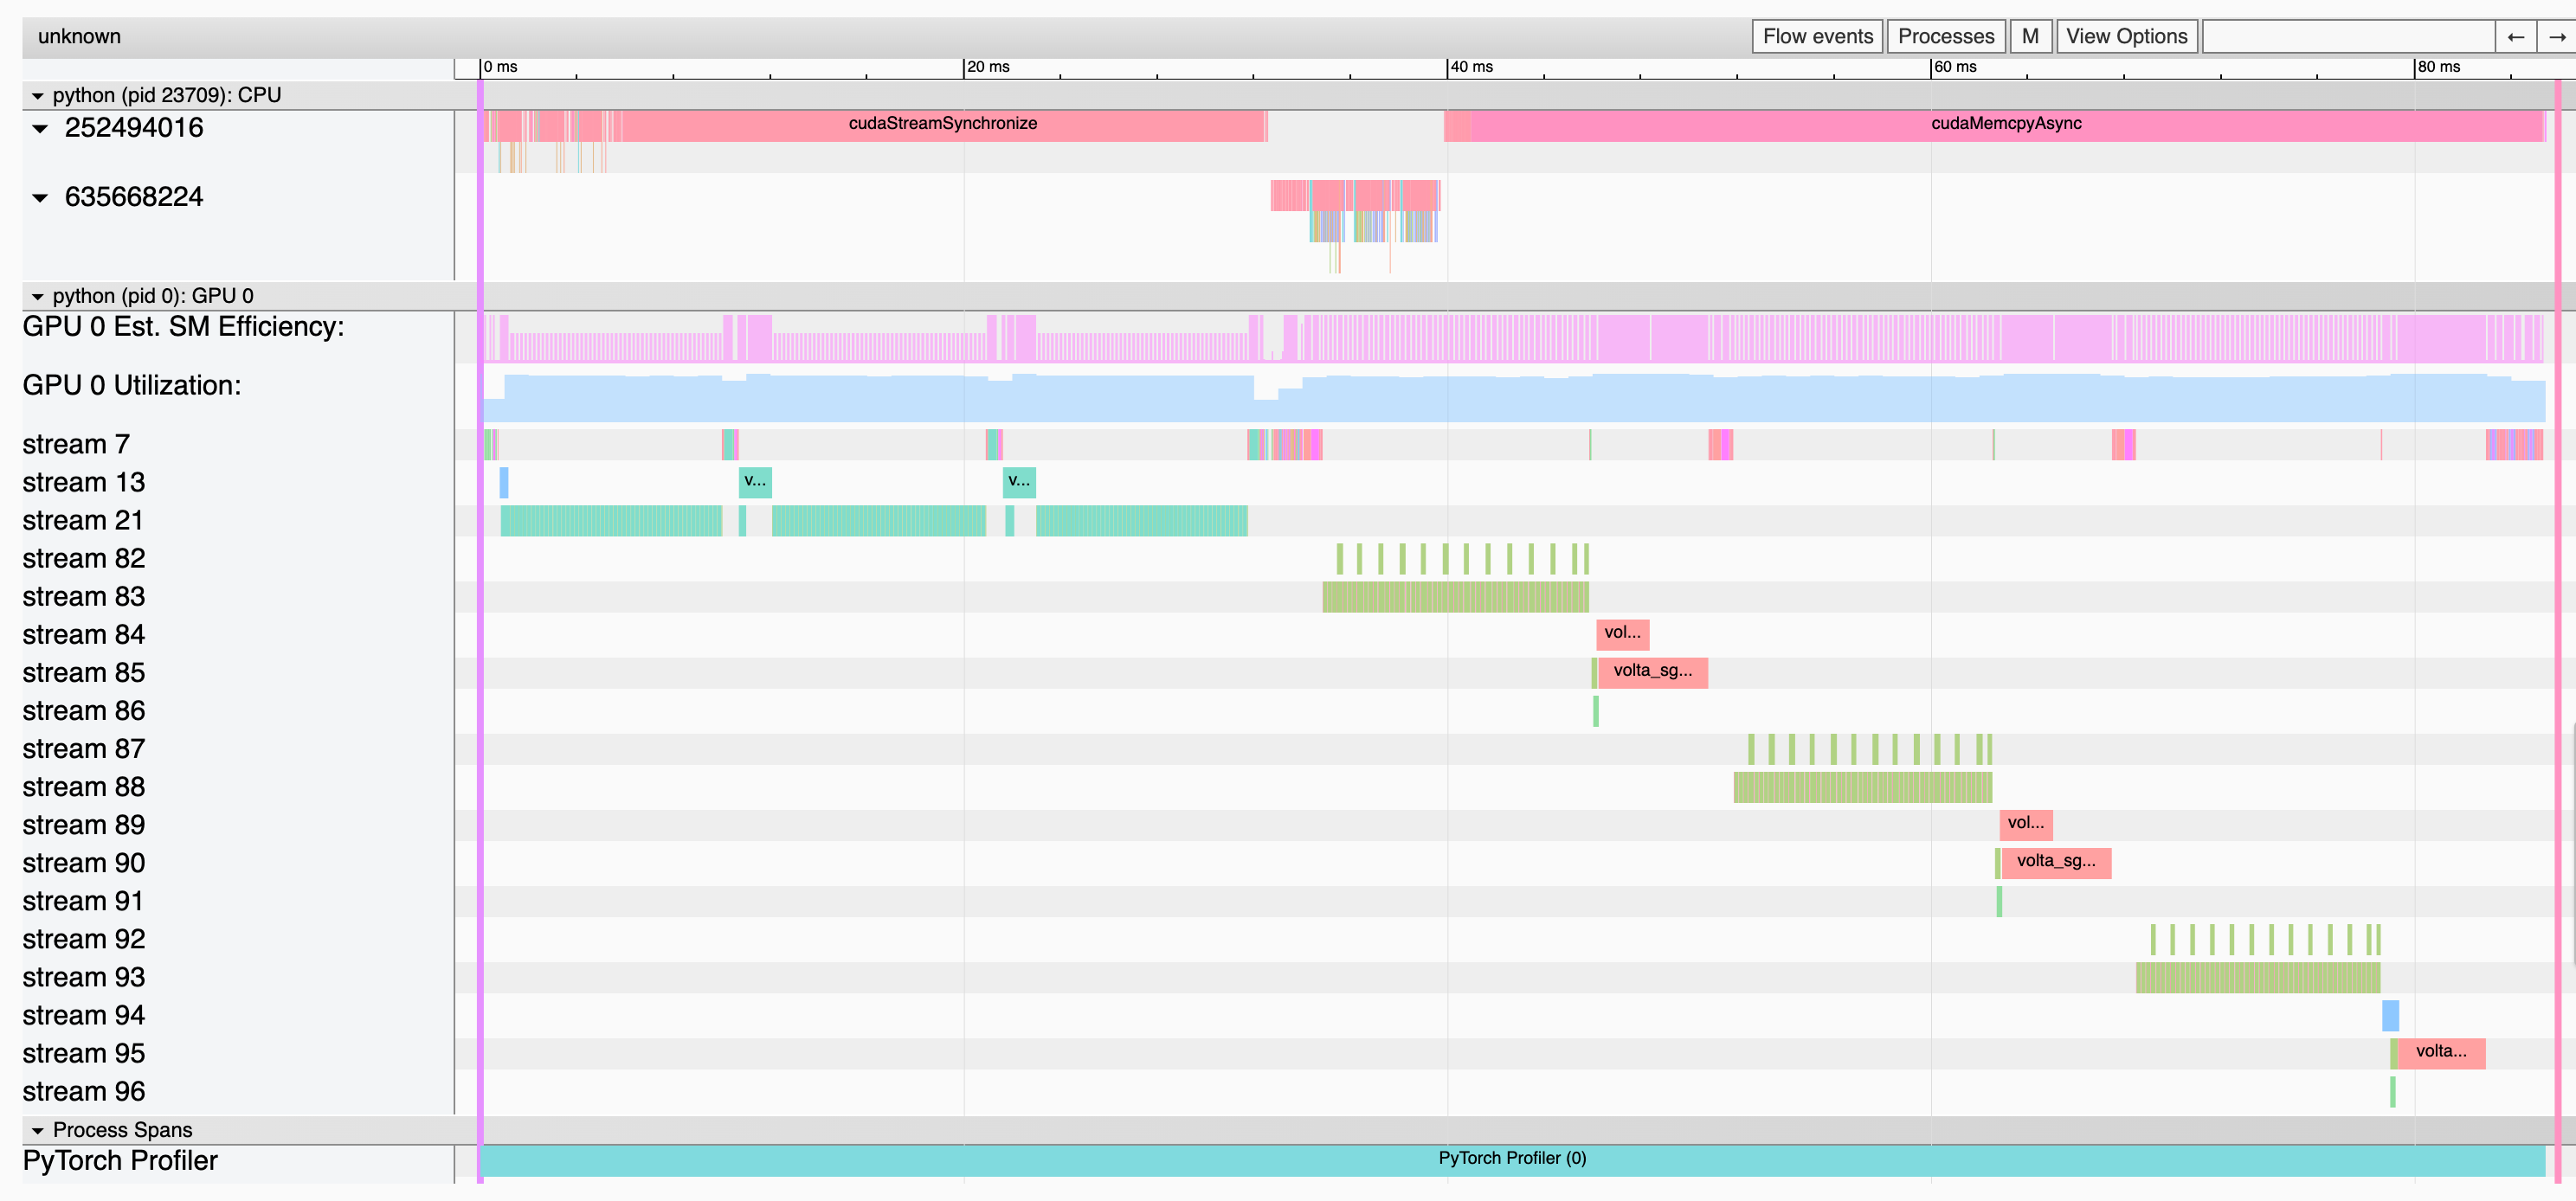Open the Processes filter button

pyautogui.click(x=1945, y=37)
